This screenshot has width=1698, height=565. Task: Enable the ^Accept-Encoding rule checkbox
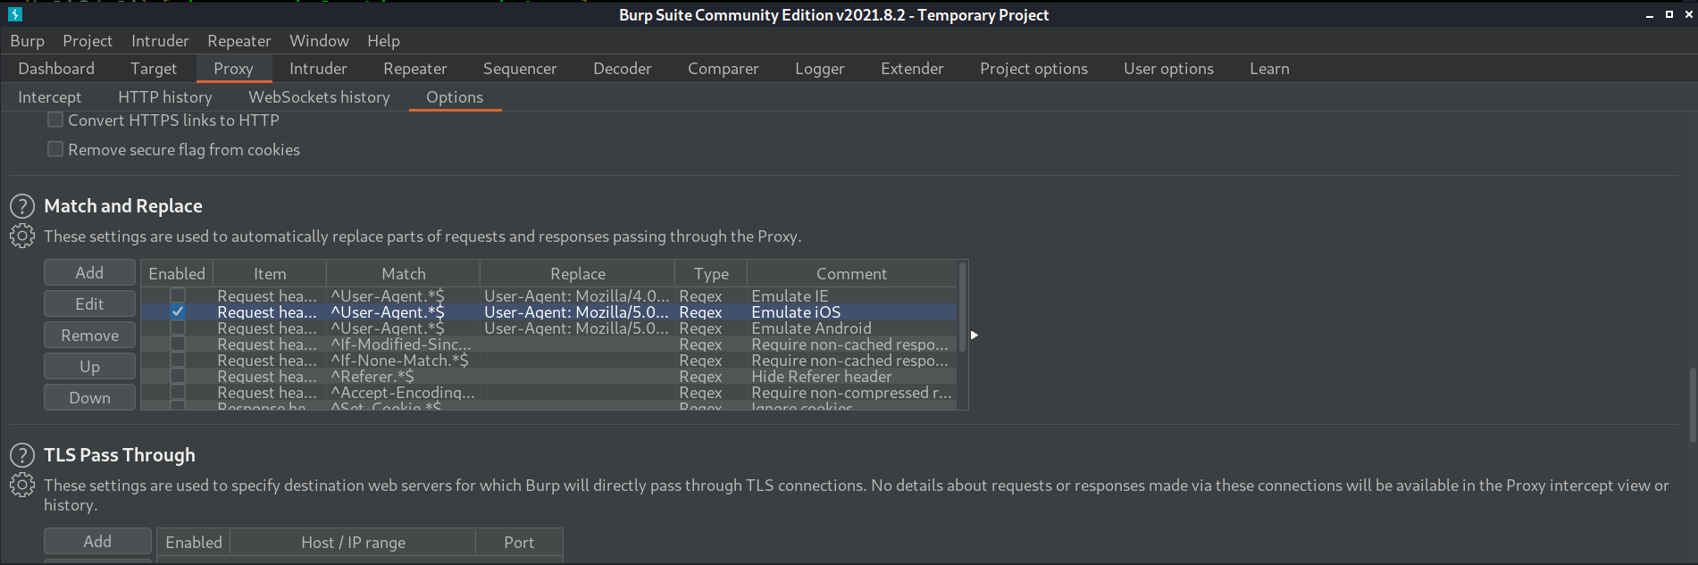178,392
